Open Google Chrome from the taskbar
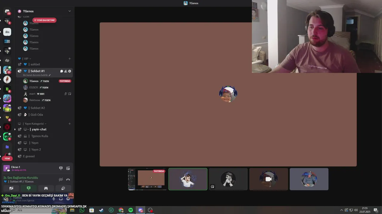This screenshot has width=382, height=214. tap(121, 210)
